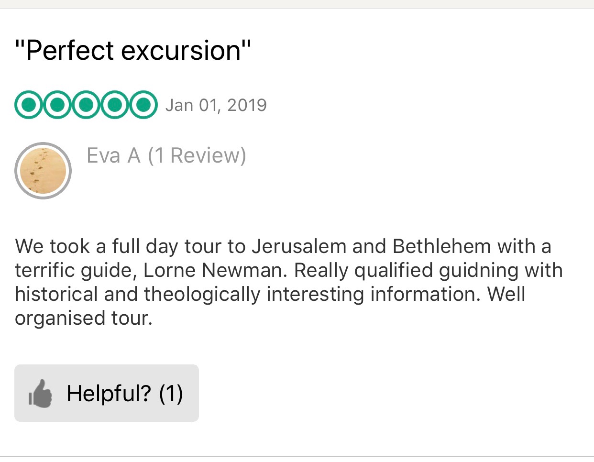594x462 pixels.
Task: Click the reviewer name Eva A
Action: click(113, 155)
